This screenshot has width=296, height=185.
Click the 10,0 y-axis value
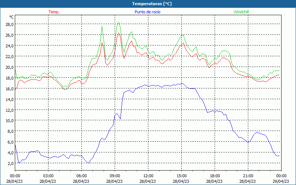click(x=10, y=121)
